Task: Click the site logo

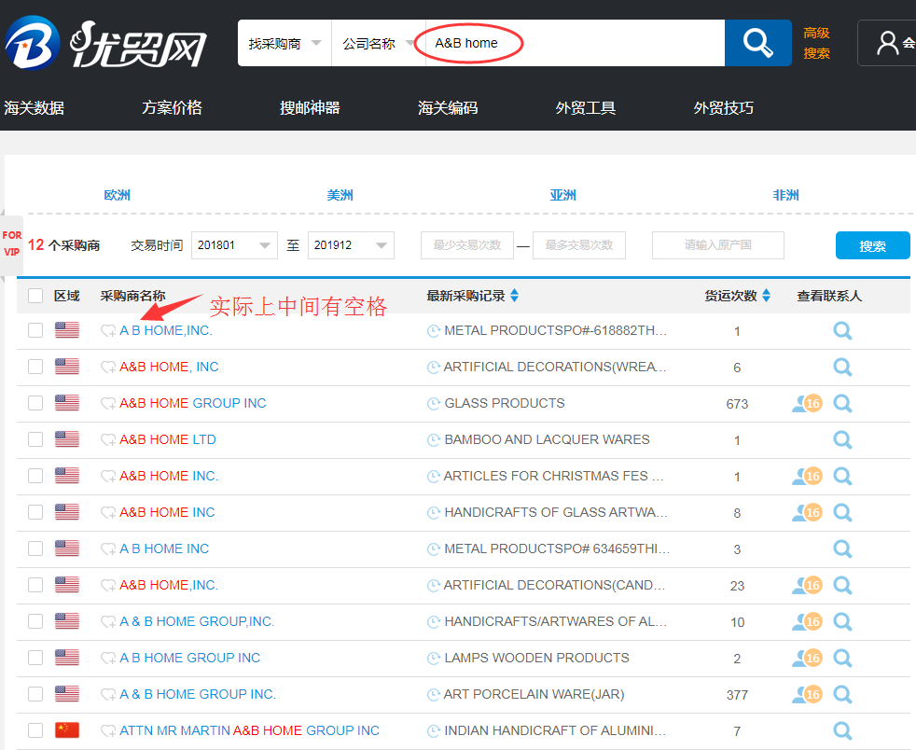Action: 105,44
